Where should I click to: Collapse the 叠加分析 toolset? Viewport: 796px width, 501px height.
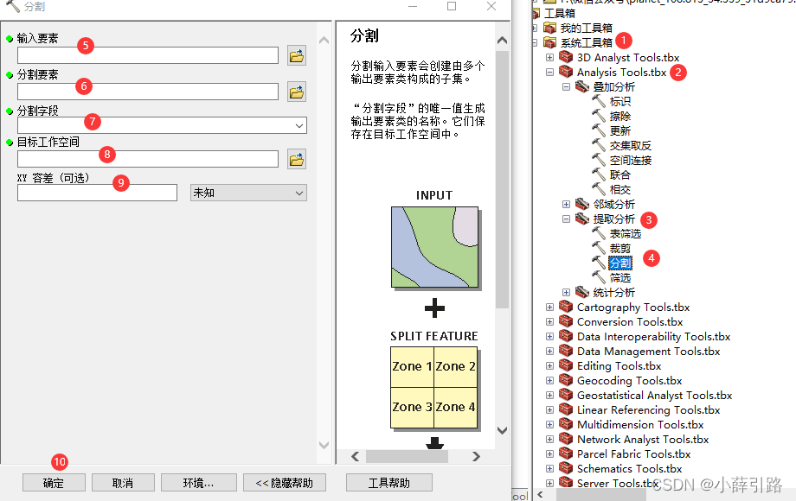coord(566,87)
